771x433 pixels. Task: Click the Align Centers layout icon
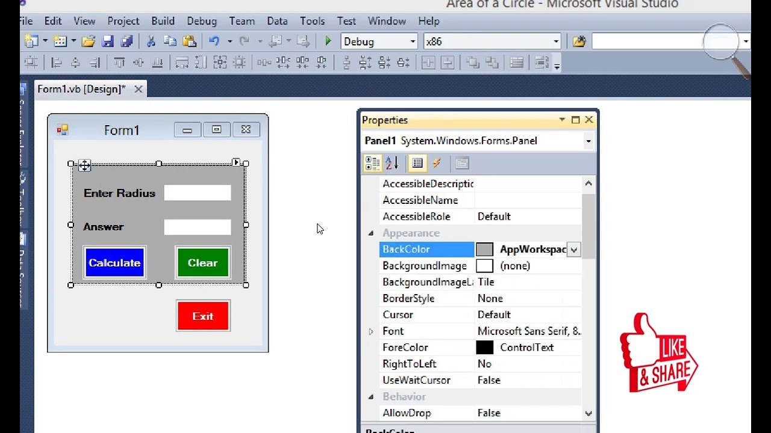point(75,63)
